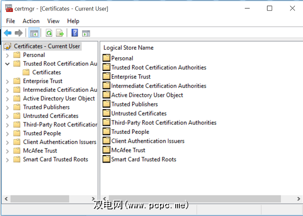Click folder icon beside McAfee Trust in right pane
The width and height of the screenshot is (303, 216).
[x=106, y=150]
